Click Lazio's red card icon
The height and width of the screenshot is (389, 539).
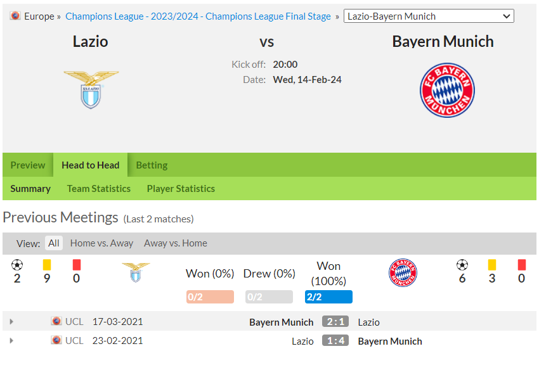[x=77, y=265]
